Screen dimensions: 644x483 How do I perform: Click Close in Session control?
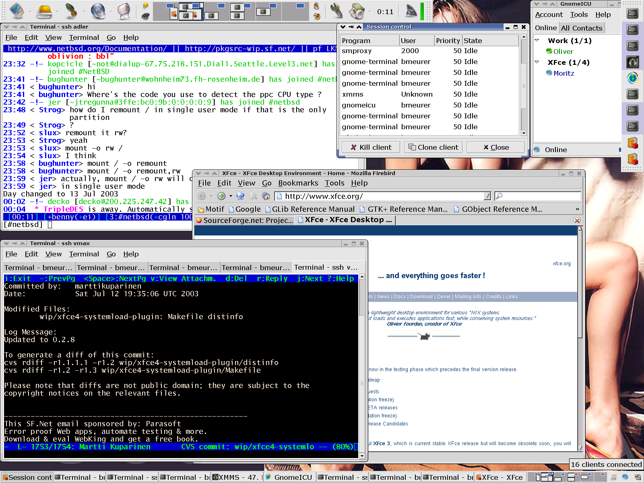(496, 147)
